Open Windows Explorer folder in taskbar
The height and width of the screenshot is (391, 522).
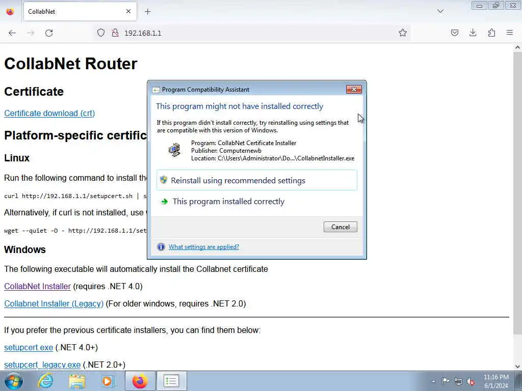(77, 381)
